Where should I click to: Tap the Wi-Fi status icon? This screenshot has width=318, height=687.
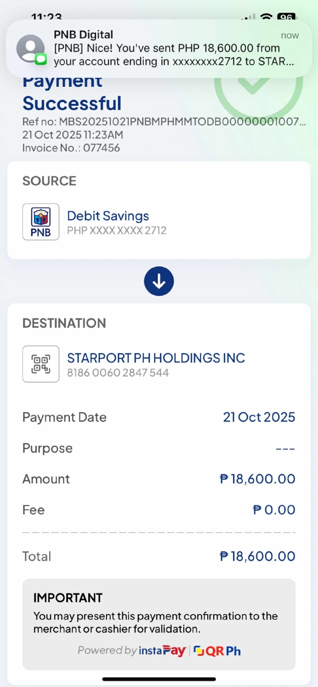click(265, 17)
